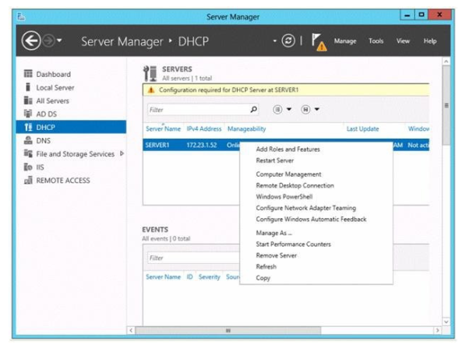
Task: Sort events by Severity column
Action: pyautogui.click(x=210, y=277)
